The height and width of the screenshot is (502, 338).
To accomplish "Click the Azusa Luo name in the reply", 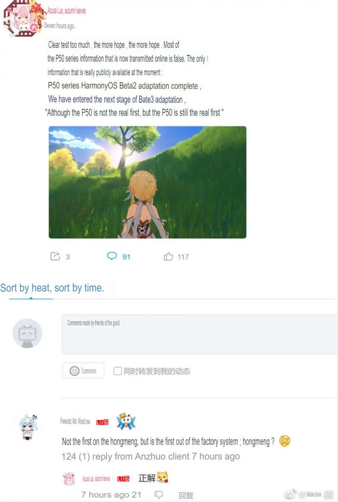I will (96, 478).
